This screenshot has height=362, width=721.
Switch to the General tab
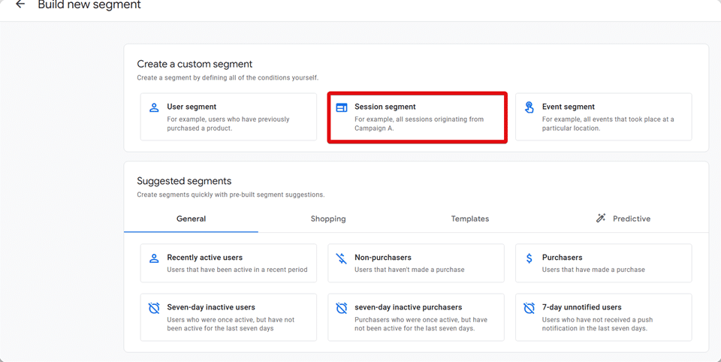coord(191,219)
